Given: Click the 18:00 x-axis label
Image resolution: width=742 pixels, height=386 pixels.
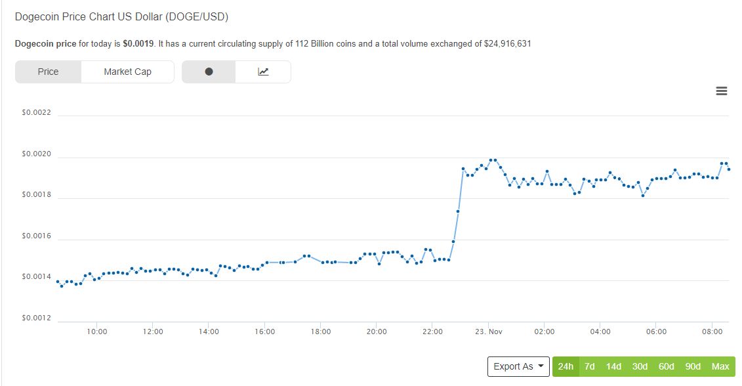Looking at the screenshot, I should (x=321, y=332).
